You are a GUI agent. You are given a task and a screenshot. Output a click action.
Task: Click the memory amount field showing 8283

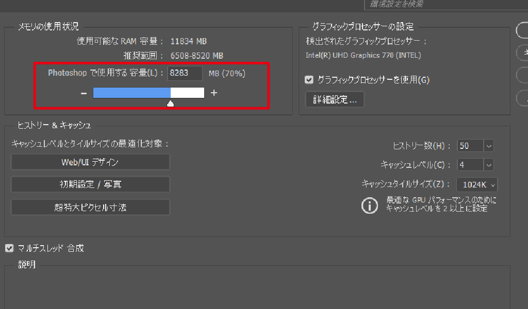coord(185,73)
